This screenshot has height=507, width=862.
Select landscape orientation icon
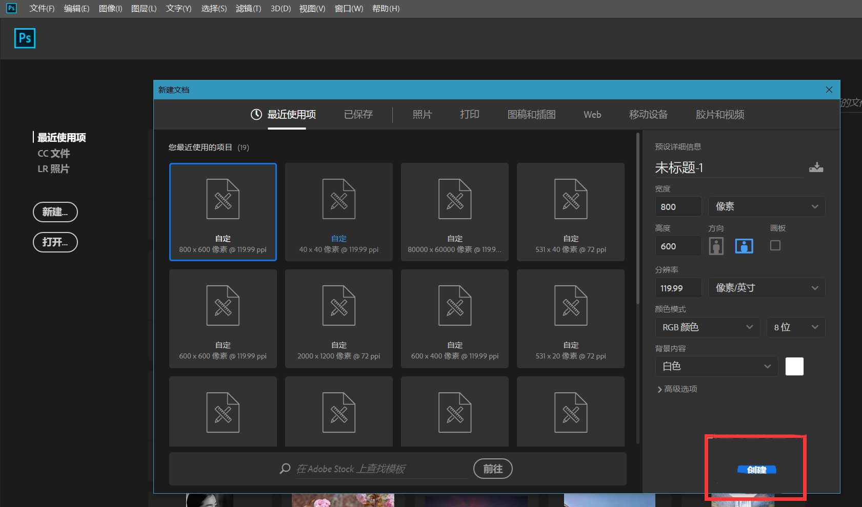[x=744, y=246]
